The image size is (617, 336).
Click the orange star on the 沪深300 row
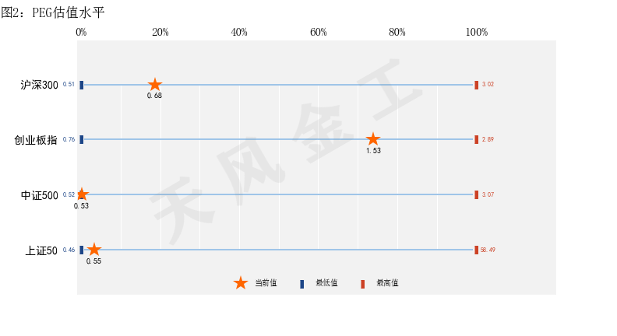(155, 85)
